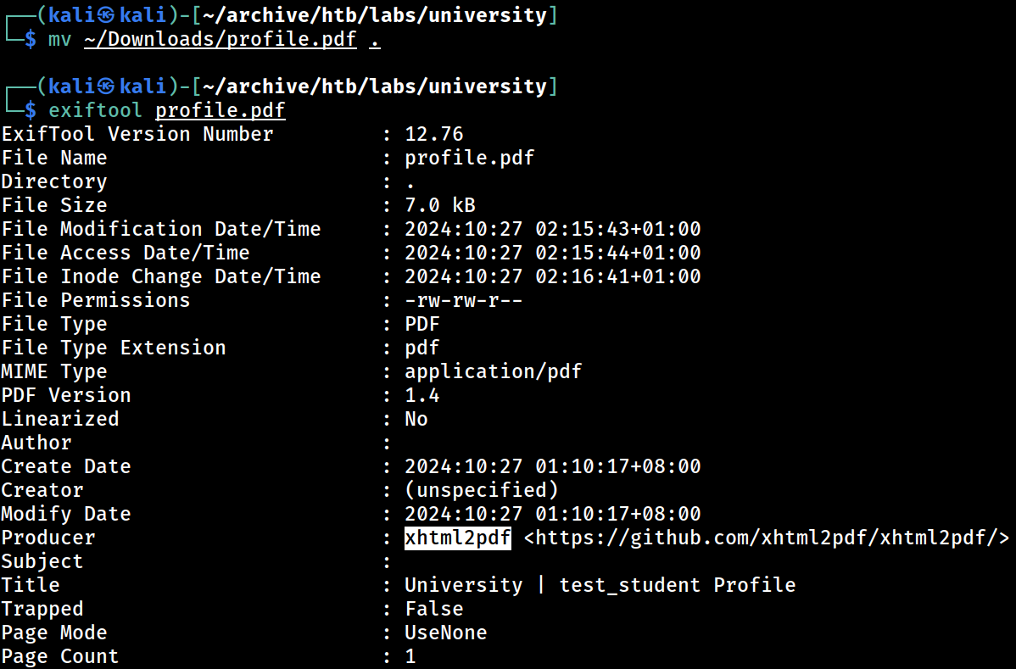Click the application/pdf MIME type value
Screen dimensions: 1016x669
(493, 371)
